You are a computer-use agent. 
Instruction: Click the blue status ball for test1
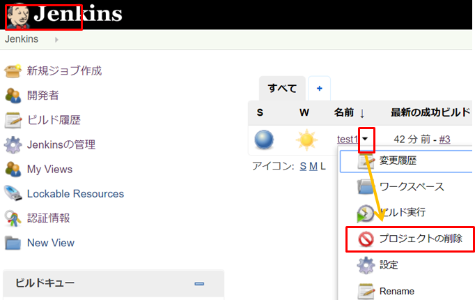(x=264, y=140)
